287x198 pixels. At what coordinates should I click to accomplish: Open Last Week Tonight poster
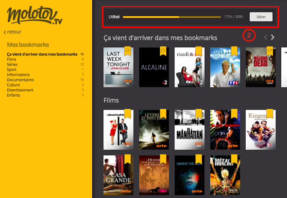pos(118,67)
